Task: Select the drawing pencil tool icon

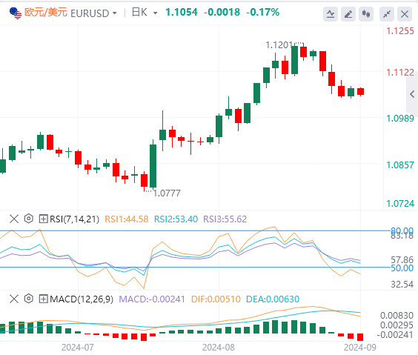Action: pyautogui.click(x=348, y=14)
